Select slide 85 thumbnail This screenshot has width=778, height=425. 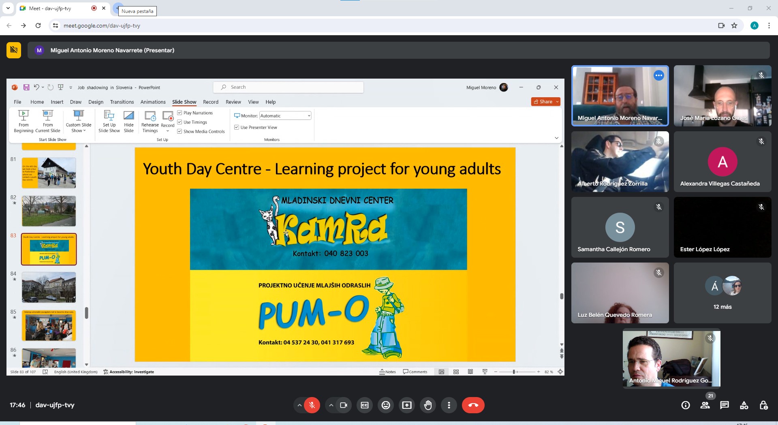[49, 325]
